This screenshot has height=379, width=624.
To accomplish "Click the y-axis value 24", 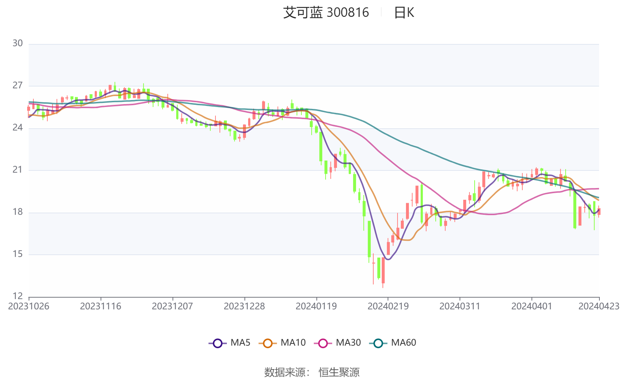I will click(18, 128).
